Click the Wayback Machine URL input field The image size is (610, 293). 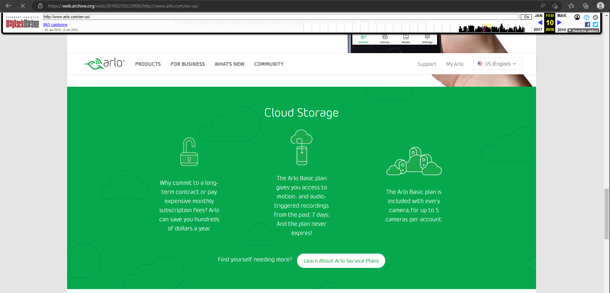[281, 17]
